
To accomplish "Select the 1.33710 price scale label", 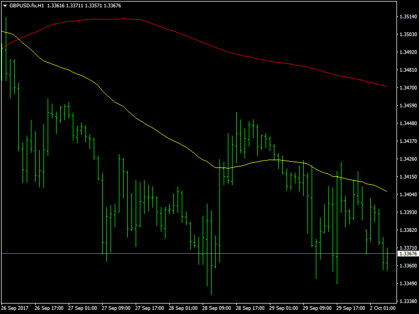I will click(x=408, y=248).
